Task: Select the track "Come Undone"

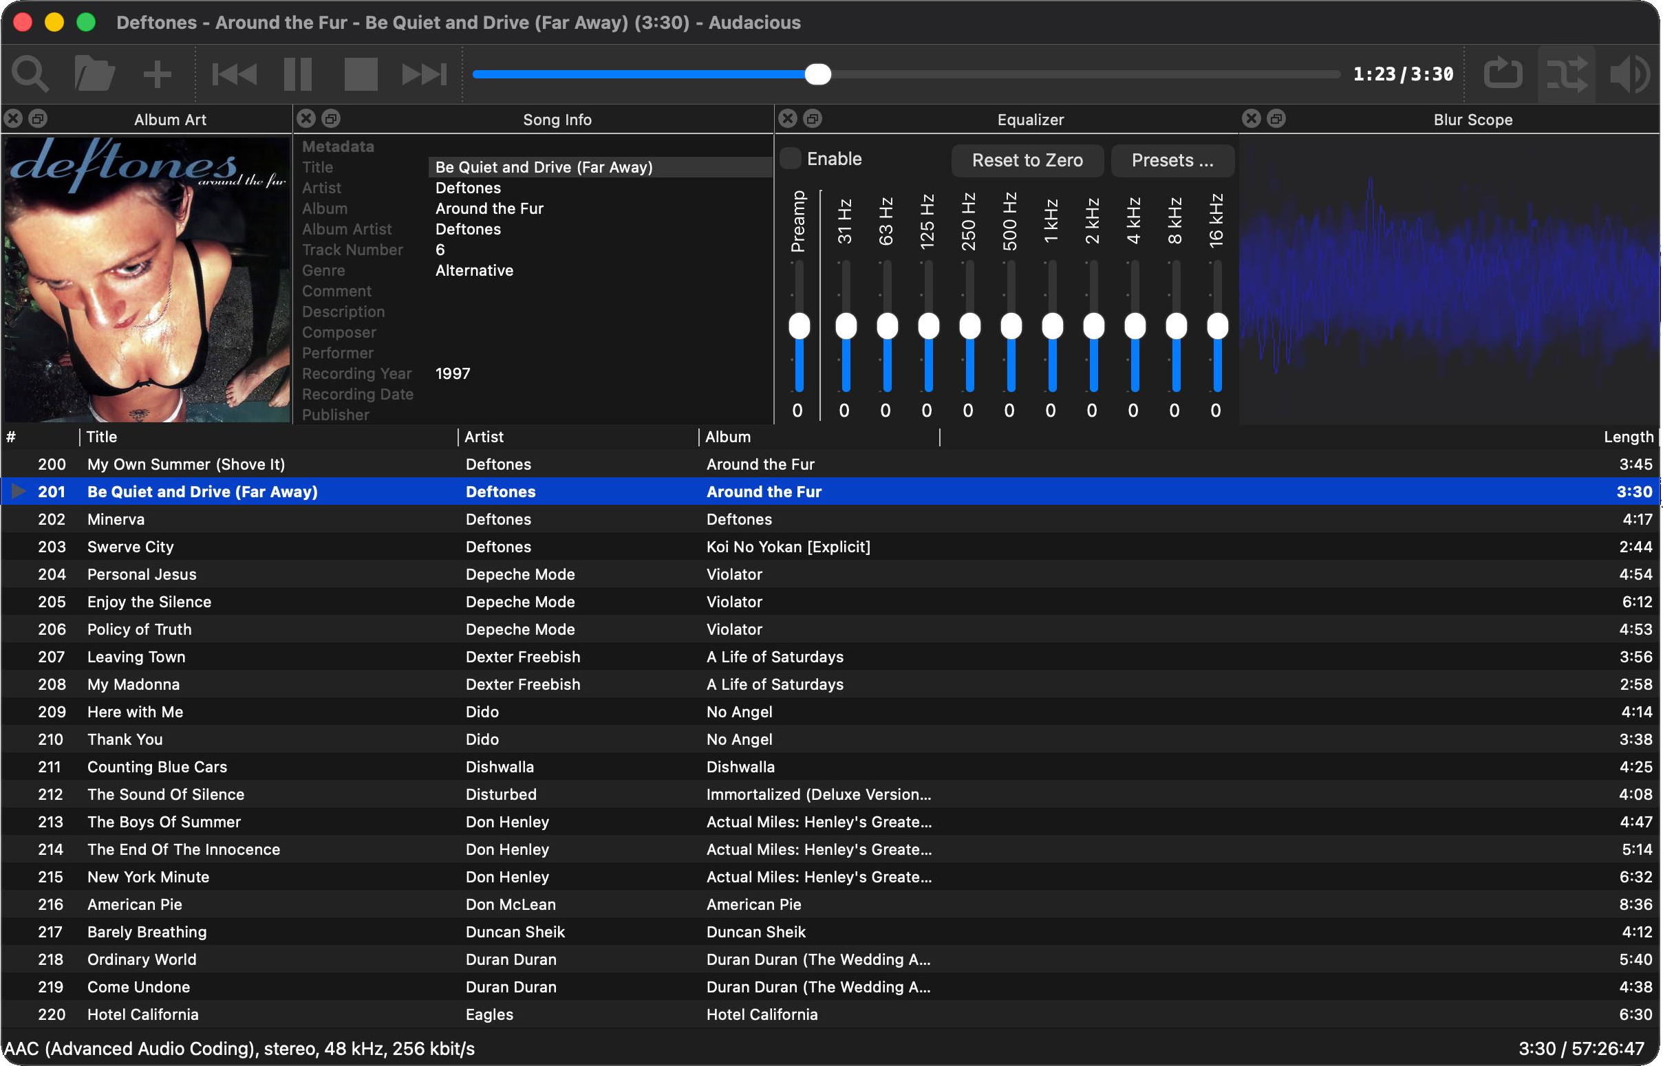Action: [830, 988]
